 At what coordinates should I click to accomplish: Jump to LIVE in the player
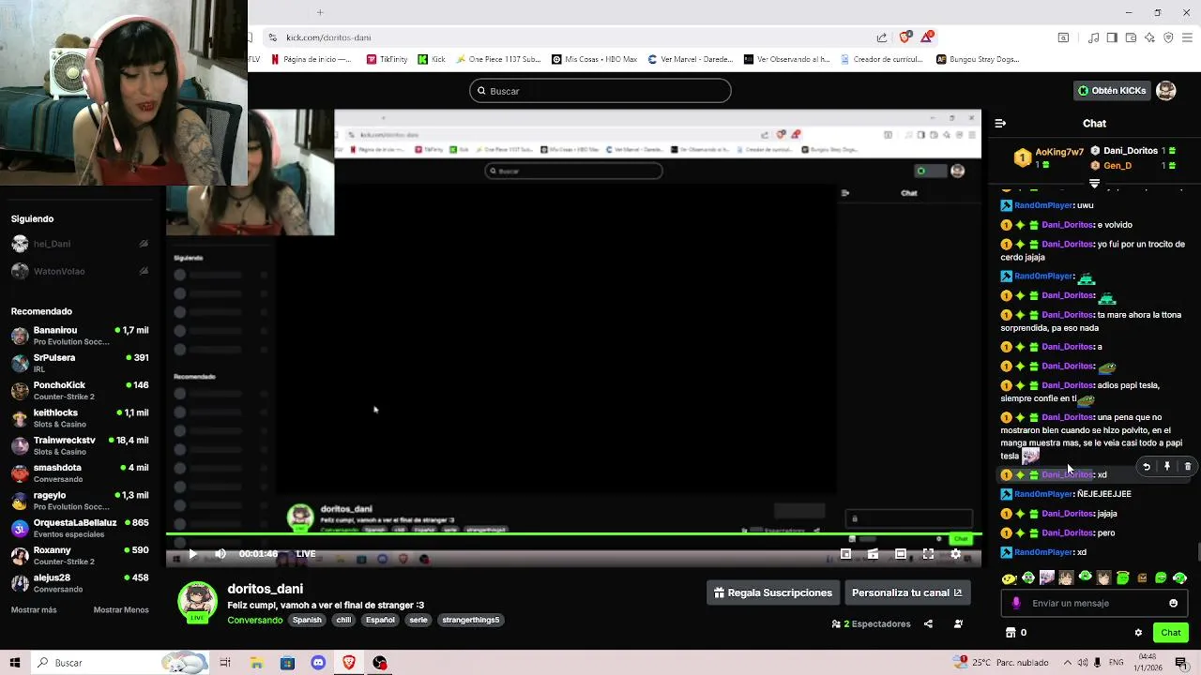coord(306,554)
